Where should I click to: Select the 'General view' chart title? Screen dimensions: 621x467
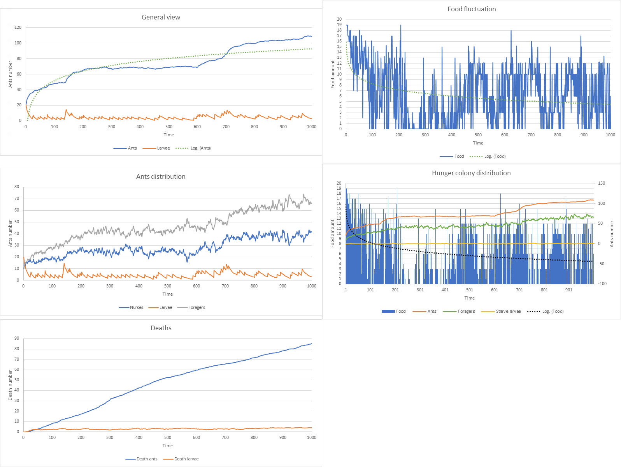click(161, 17)
